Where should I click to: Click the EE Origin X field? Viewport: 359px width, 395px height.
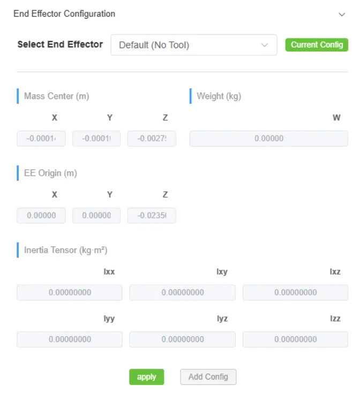pyautogui.click(x=41, y=216)
